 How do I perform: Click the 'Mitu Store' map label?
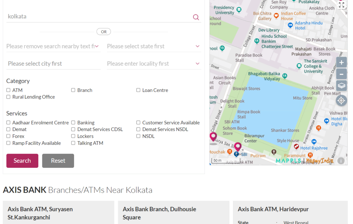point(303,98)
